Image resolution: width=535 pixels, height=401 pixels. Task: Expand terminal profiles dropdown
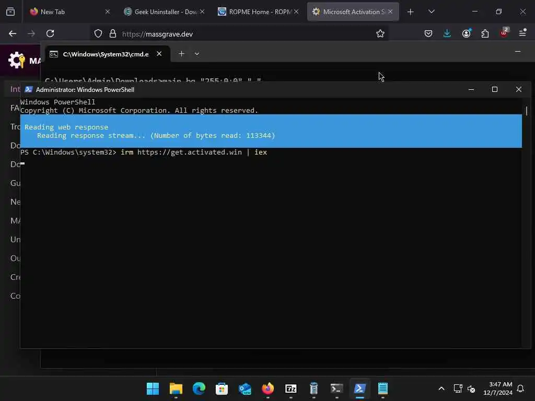point(197,54)
